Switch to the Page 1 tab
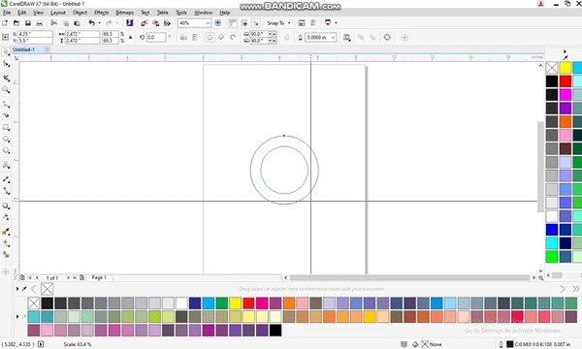Image resolution: width=582 pixels, height=349 pixels. pyautogui.click(x=99, y=277)
